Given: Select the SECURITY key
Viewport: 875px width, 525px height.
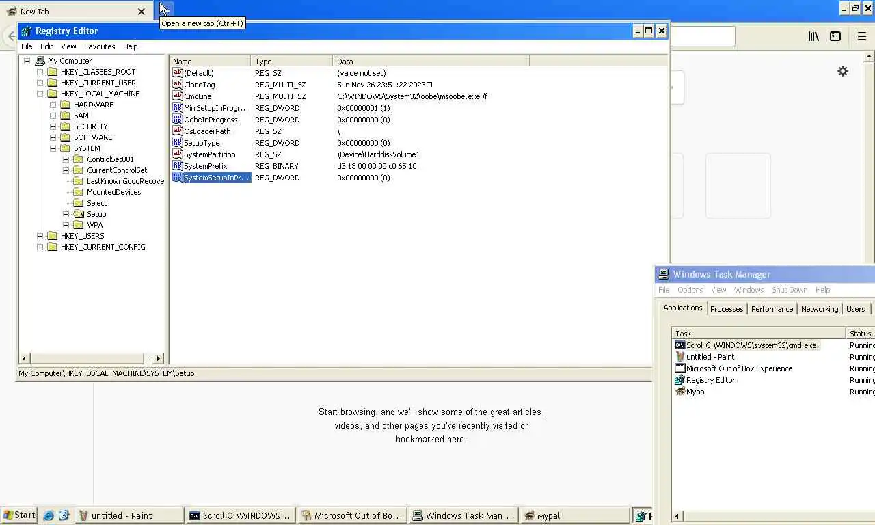Looking at the screenshot, I should point(91,126).
